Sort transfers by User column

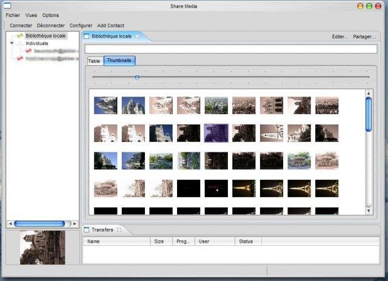click(x=215, y=242)
